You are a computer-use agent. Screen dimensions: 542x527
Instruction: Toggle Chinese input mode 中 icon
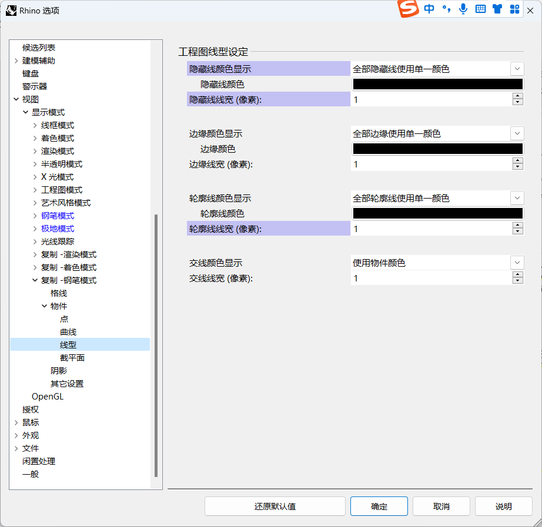pos(429,9)
